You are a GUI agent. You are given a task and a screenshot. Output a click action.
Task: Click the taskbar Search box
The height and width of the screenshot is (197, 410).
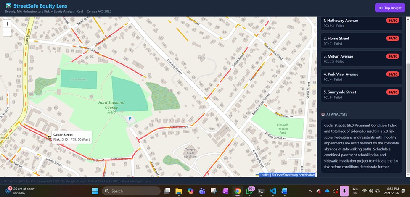point(131,191)
